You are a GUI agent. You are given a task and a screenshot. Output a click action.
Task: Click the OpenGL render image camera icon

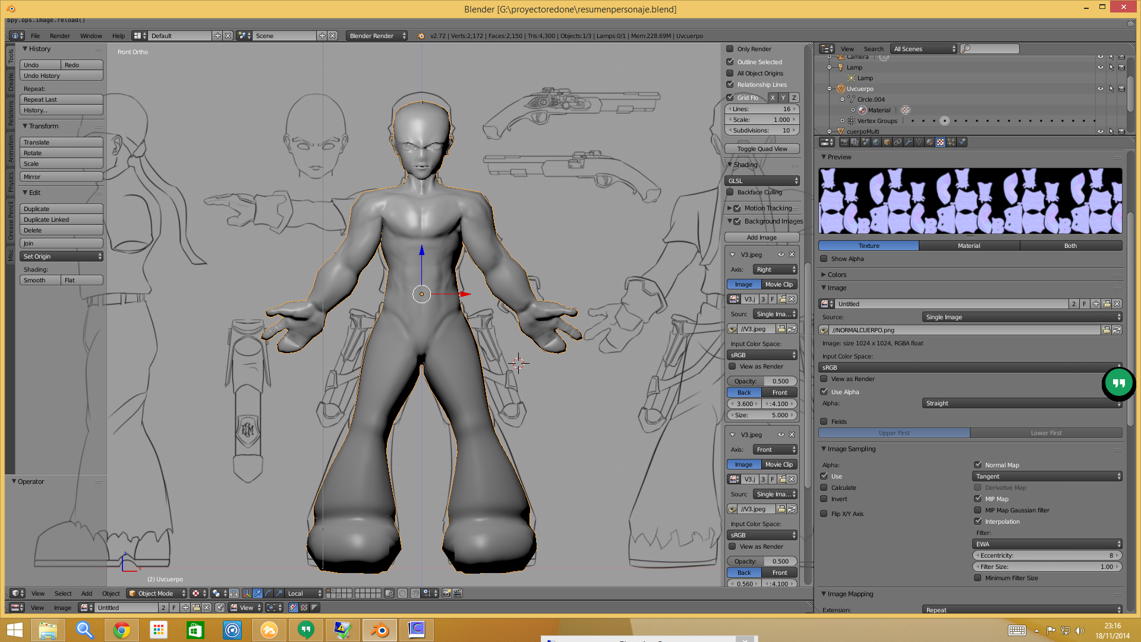[447, 593]
